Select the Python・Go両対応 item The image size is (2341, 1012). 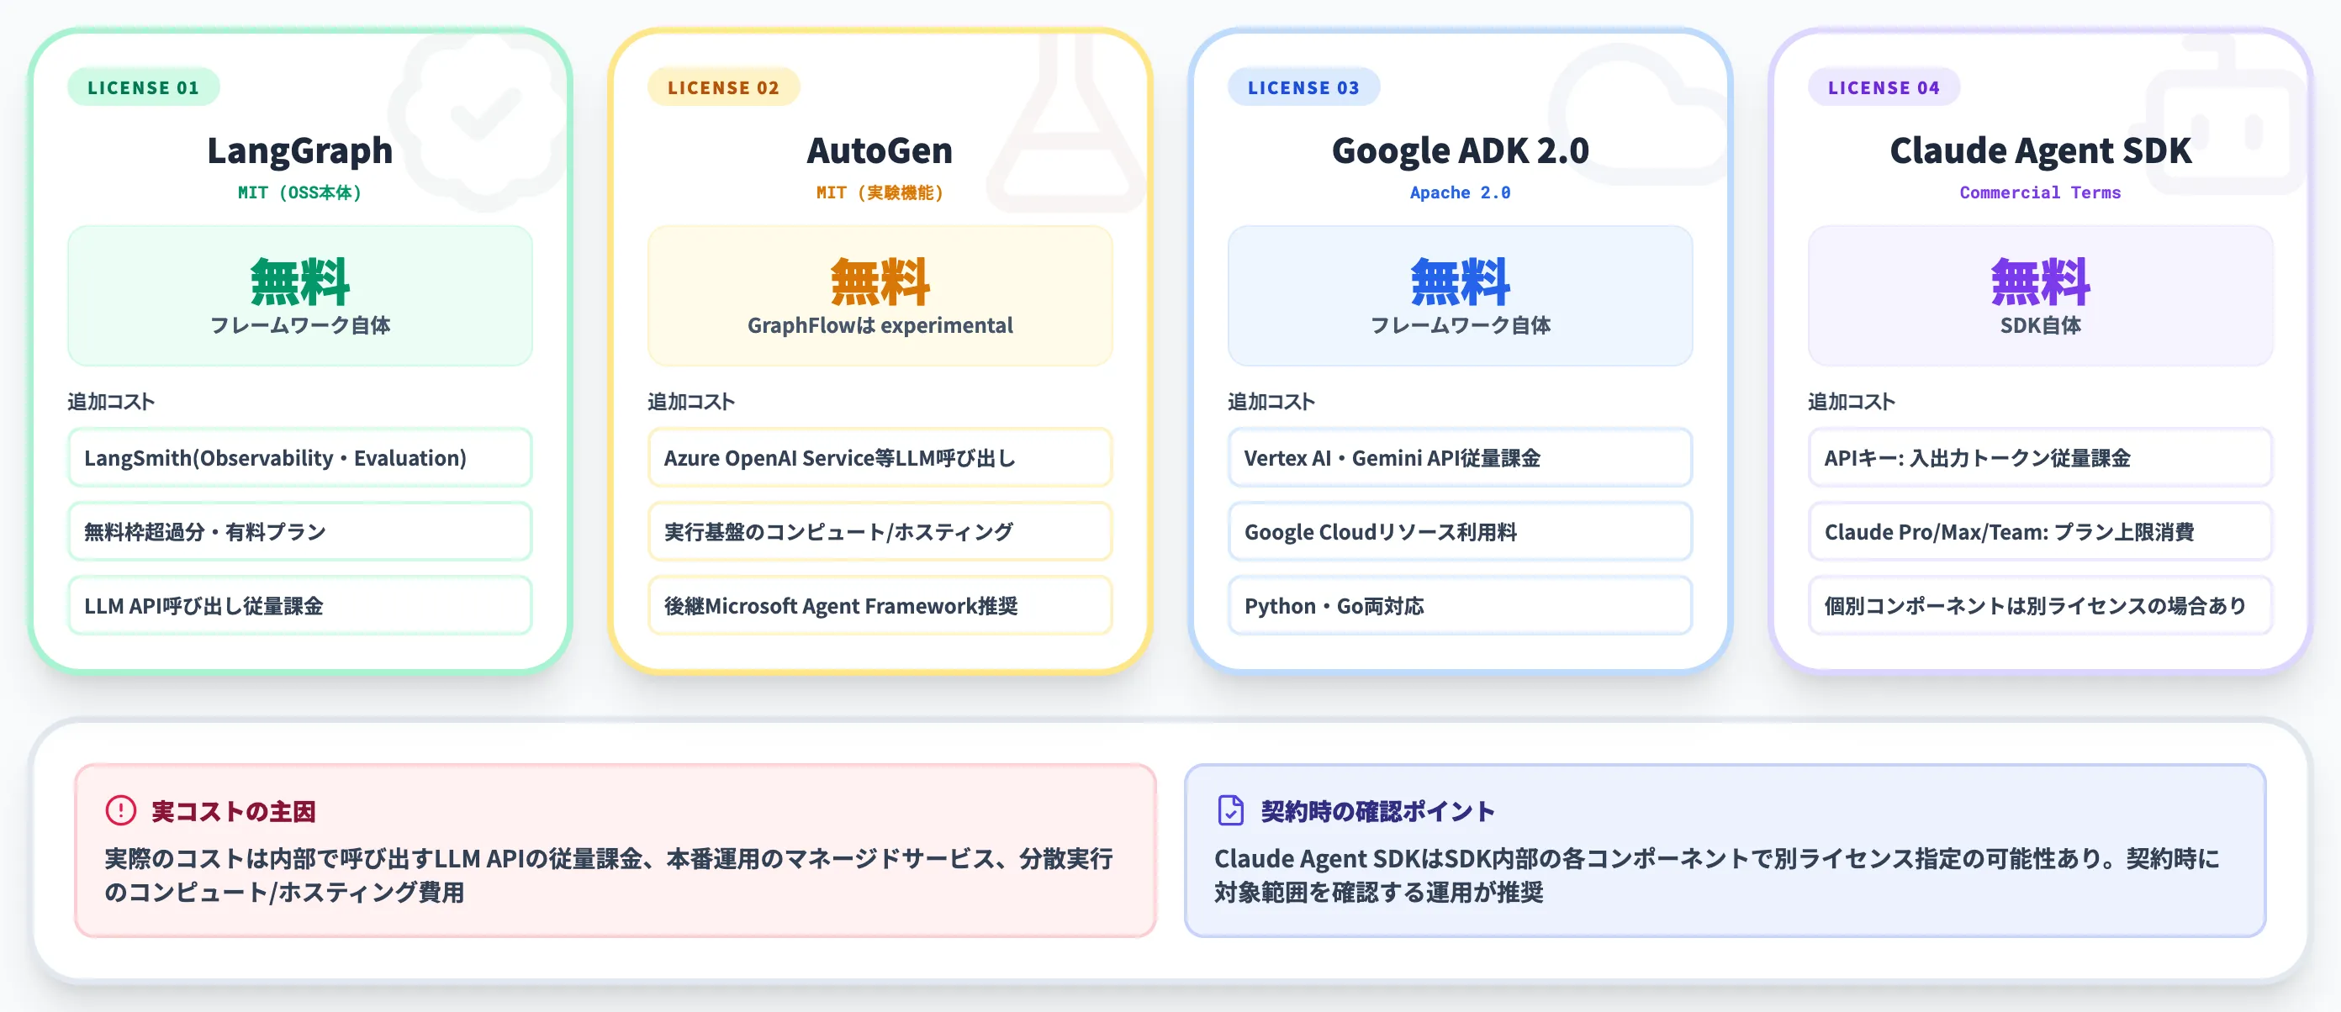pos(1461,605)
